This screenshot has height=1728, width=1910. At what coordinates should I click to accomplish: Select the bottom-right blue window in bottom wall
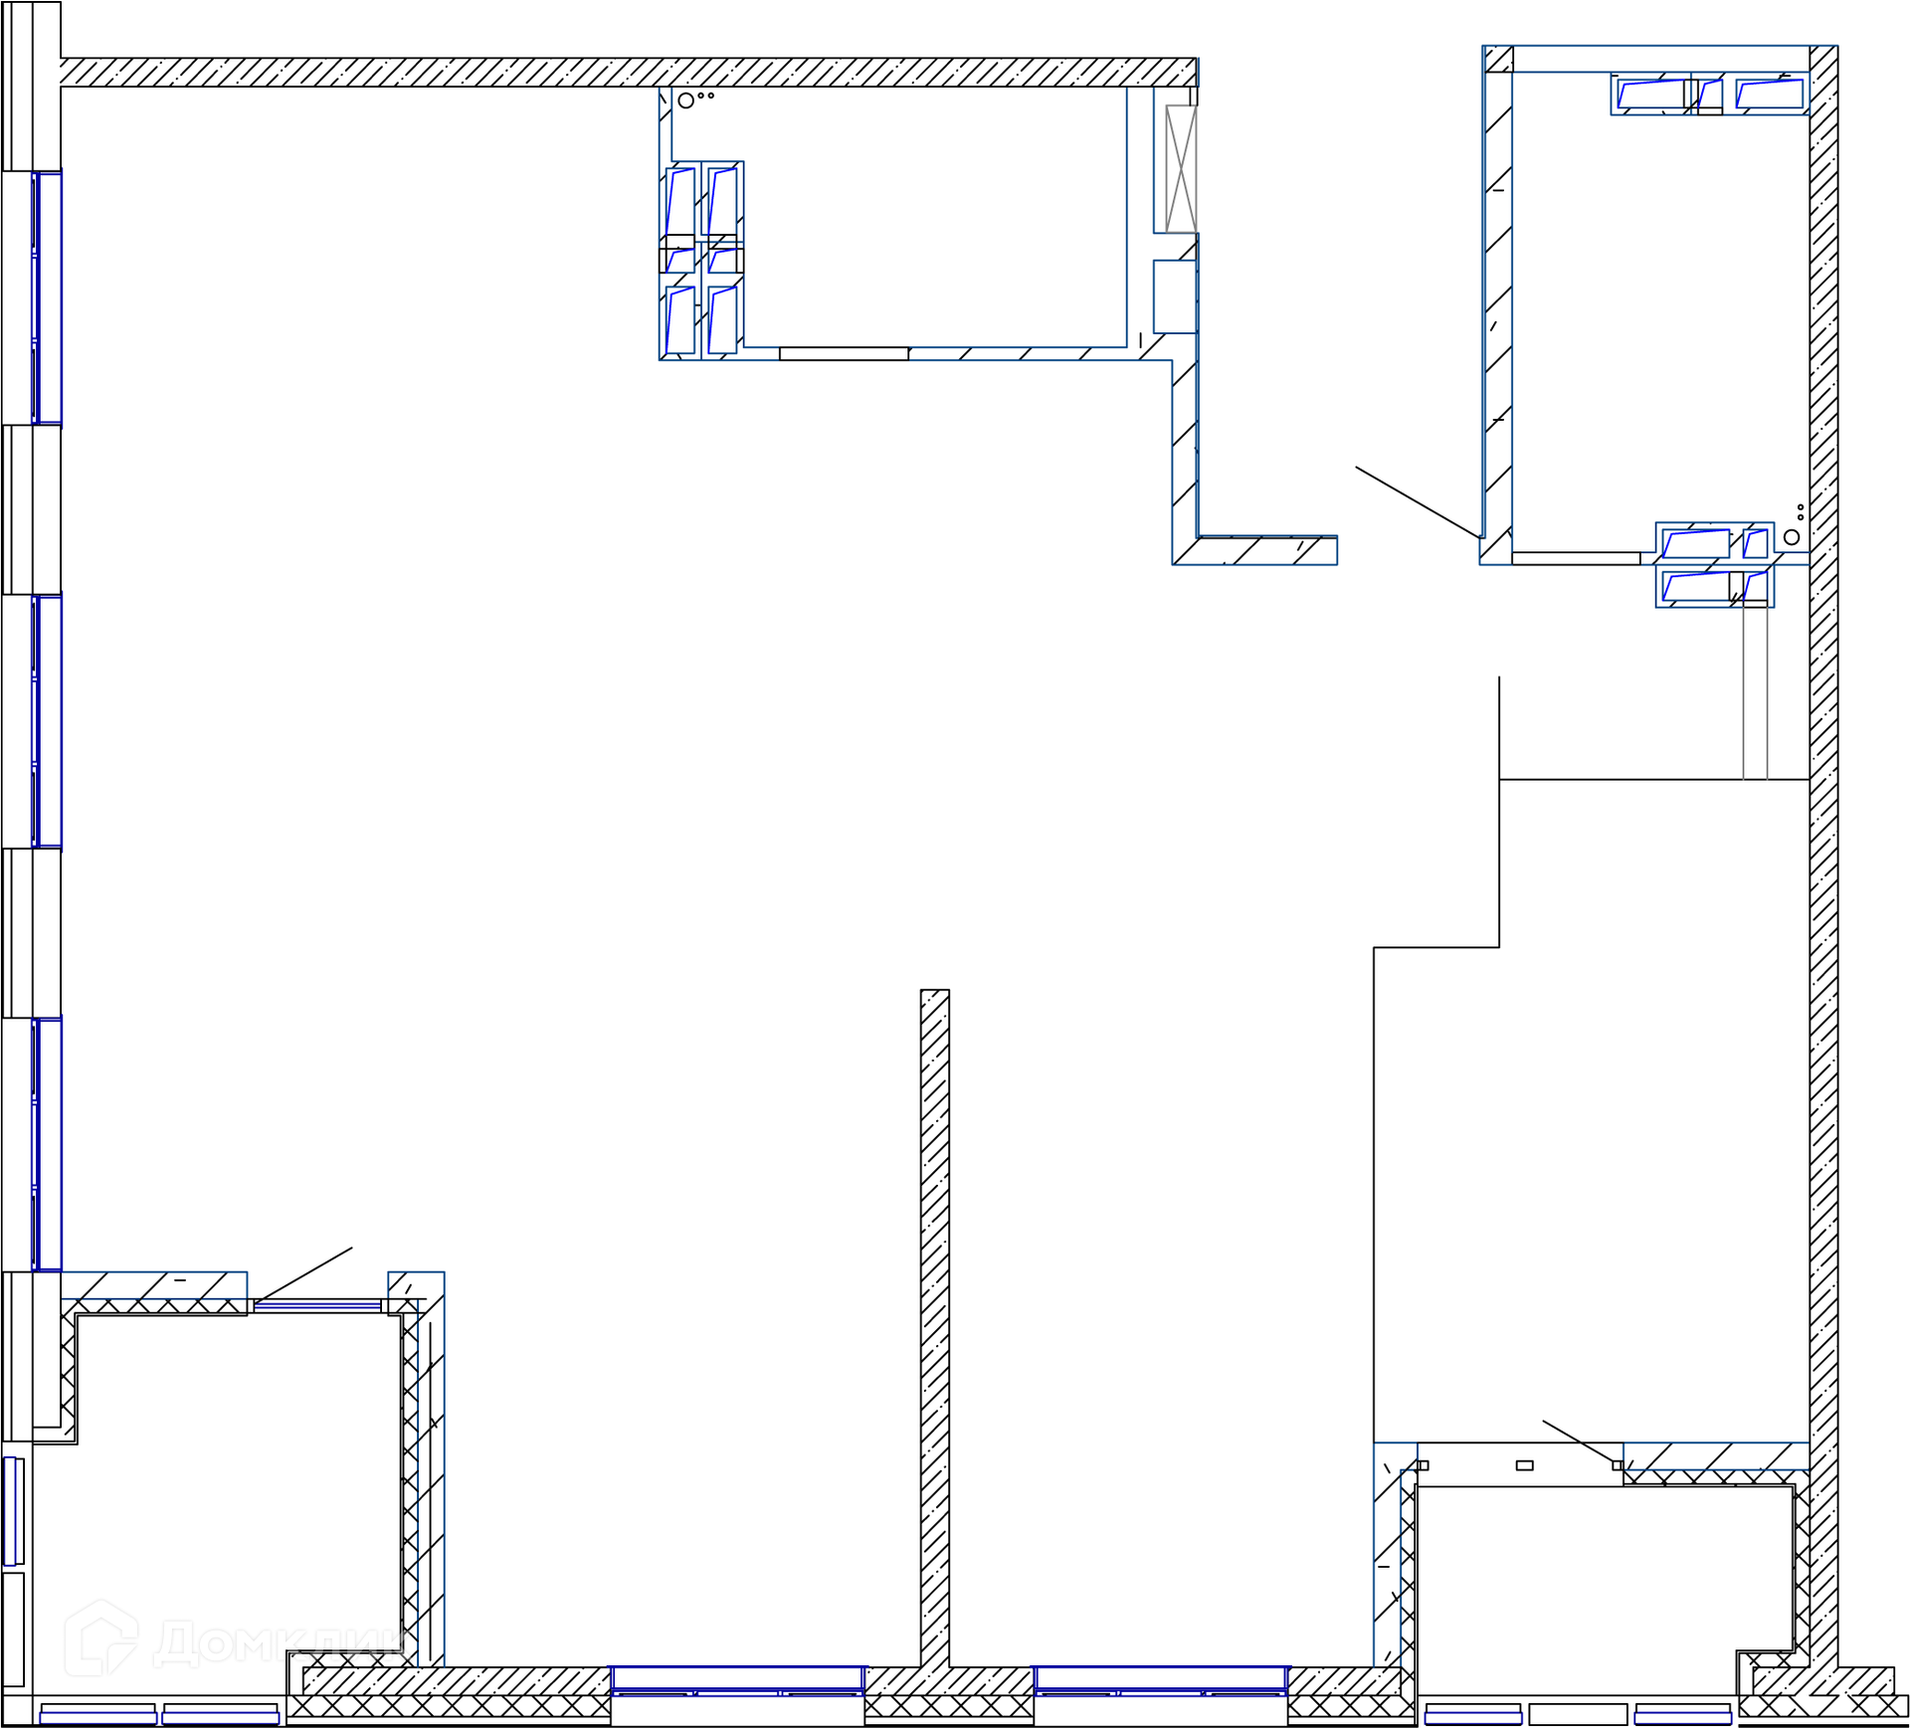tap(1161, 1678)
